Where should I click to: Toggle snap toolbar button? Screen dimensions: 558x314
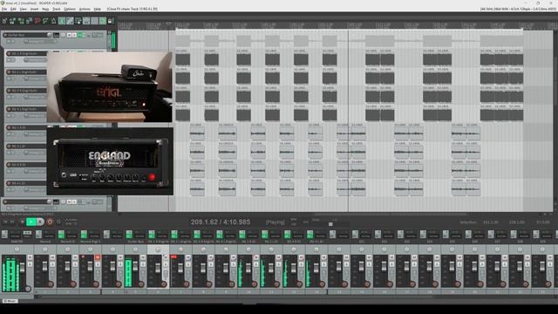point(103,21)
